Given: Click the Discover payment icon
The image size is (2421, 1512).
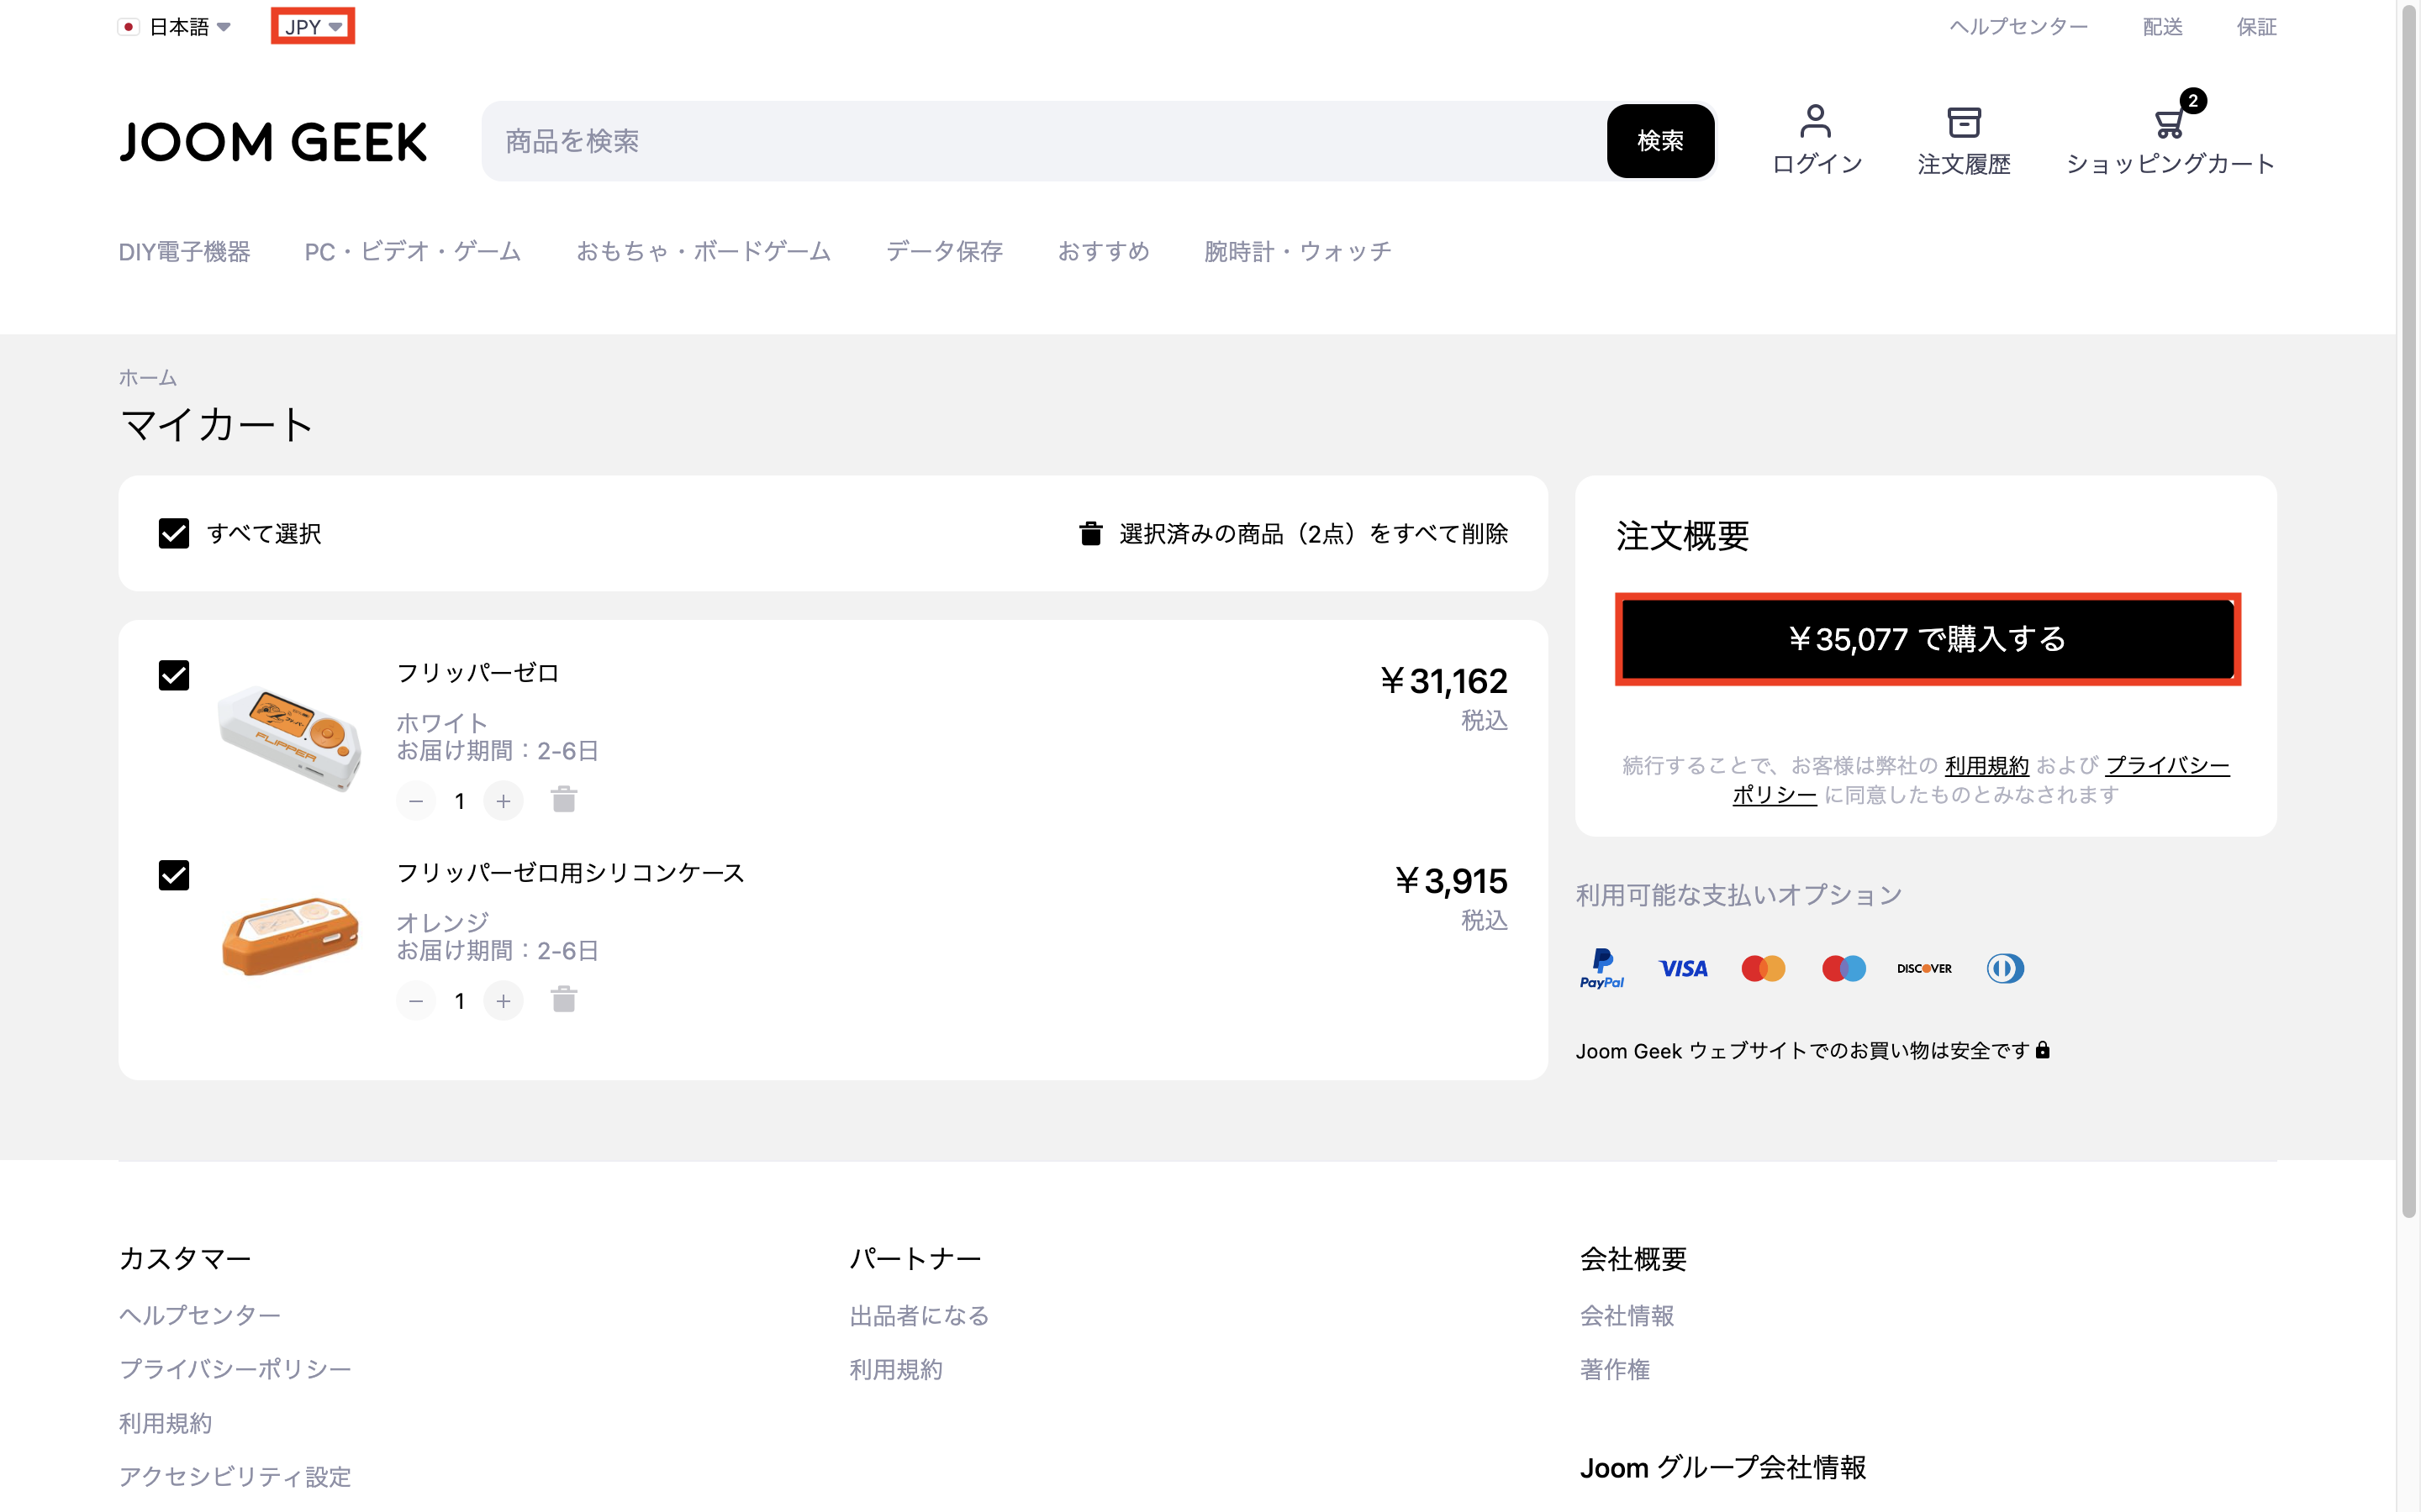Looking at the screenshot, I should tap(1923, 967).
